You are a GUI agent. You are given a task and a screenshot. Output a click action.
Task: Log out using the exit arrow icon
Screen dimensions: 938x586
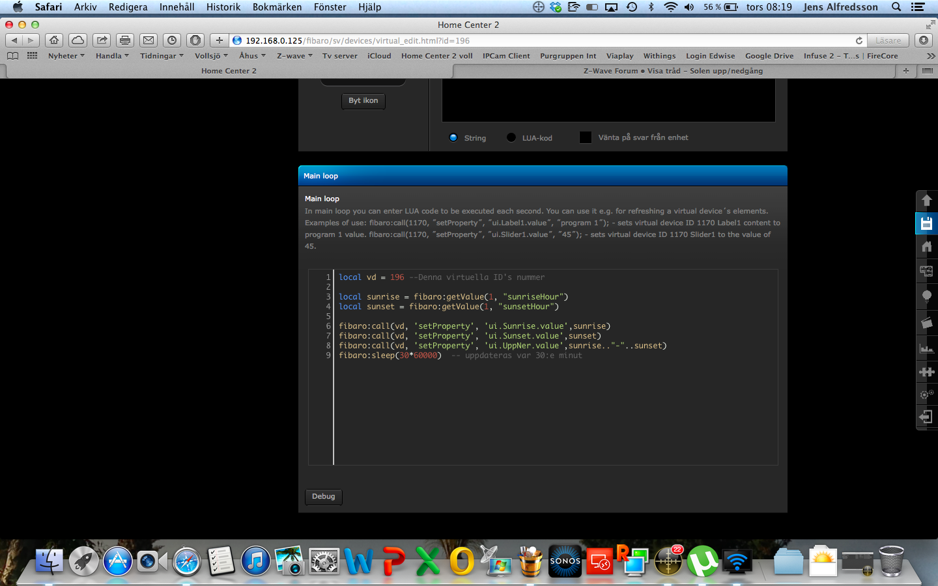926,417
